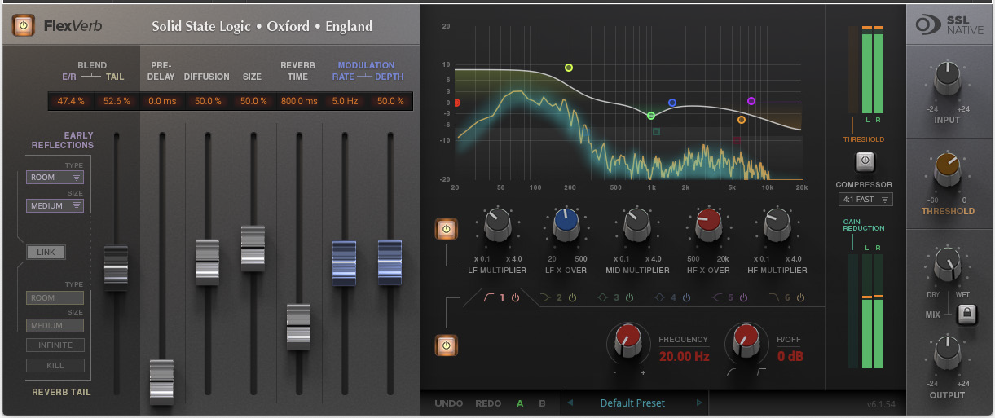Image resolution: width=995 pixels, height=418 pixels.
Task: Click the red HF X-Over knob
Action: (x=707, y=227)
